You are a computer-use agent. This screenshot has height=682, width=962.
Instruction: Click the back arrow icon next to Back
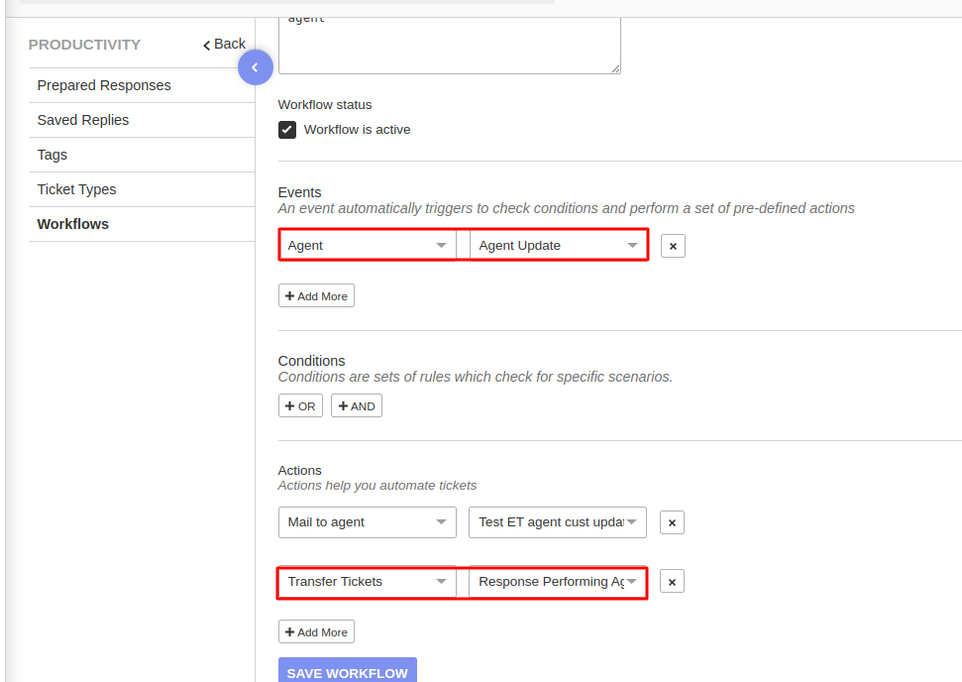click(x=208, y=44)
